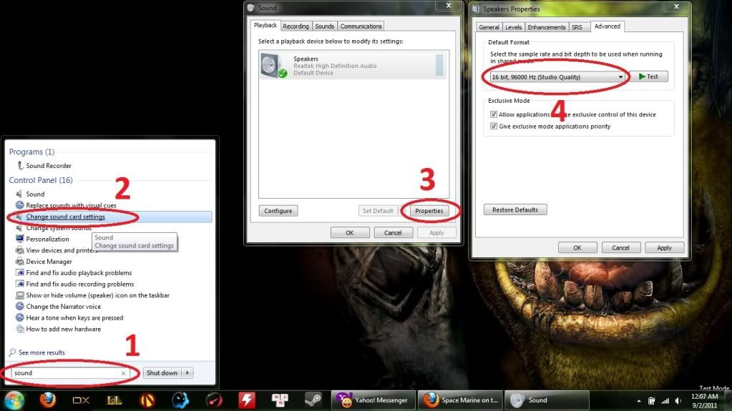
Task: Click the orange round taskbar icon
Action: coord(147,400)
